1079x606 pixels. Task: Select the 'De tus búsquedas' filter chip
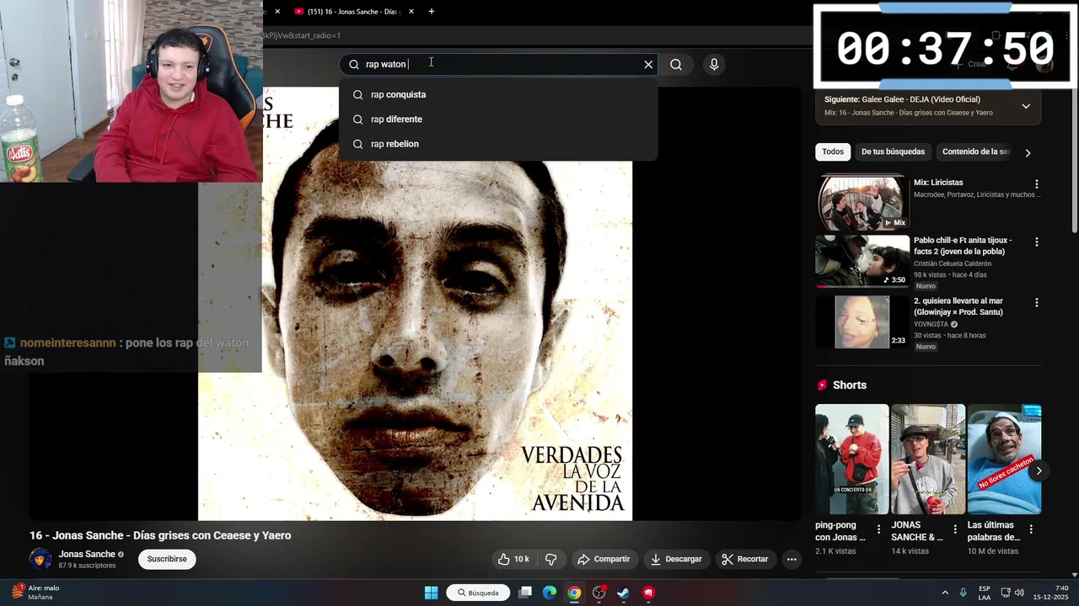(893, 151)
